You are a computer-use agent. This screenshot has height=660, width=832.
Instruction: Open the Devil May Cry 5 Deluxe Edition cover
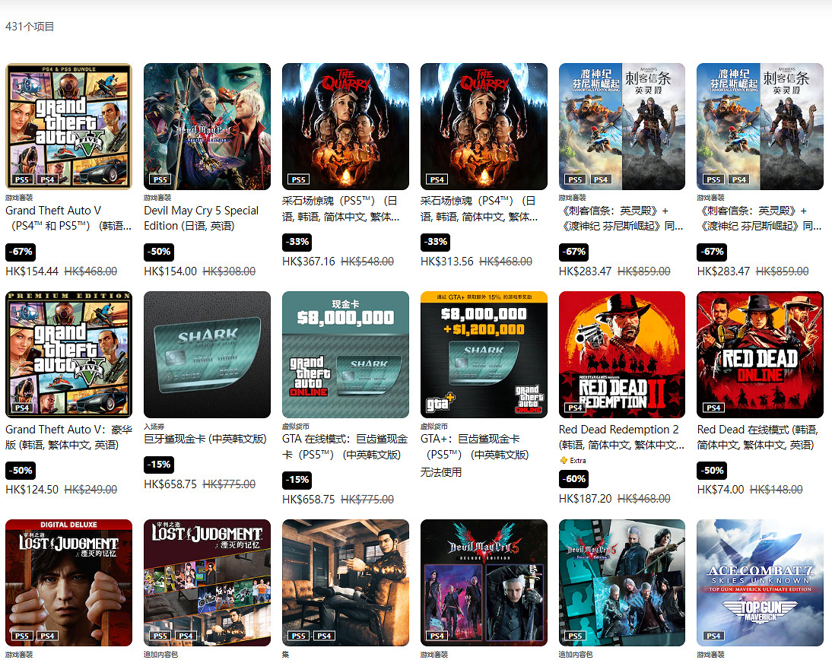pyautogui.click(x=484, y=582)
